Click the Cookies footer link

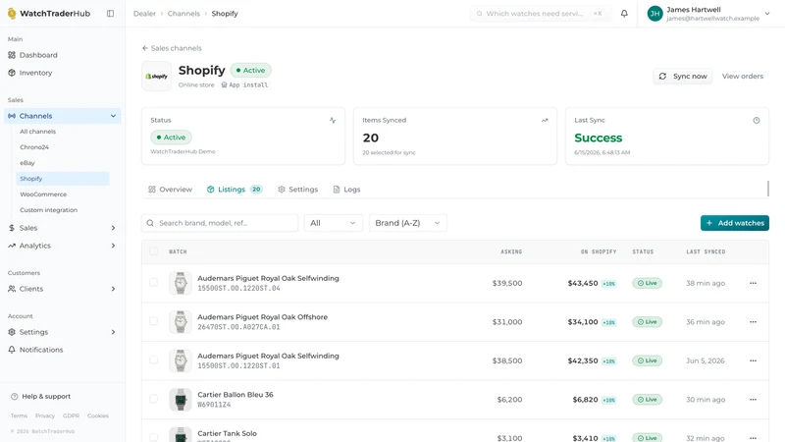point(98,415)
